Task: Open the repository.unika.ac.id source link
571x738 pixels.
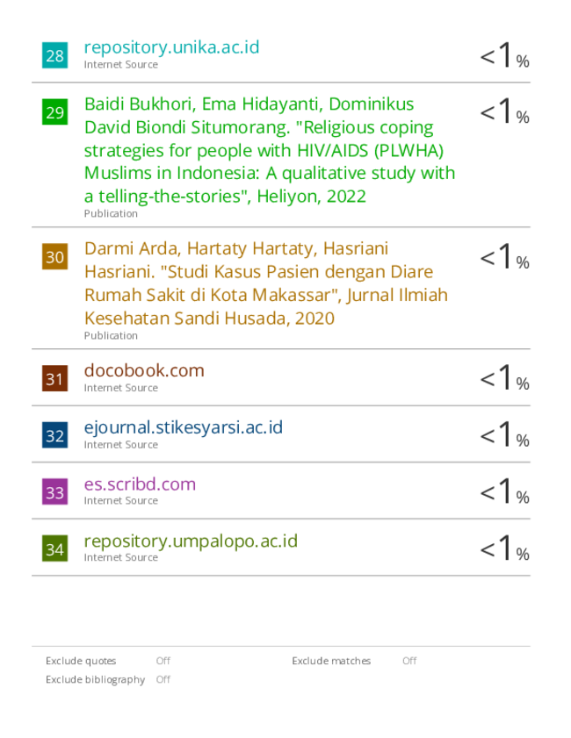Action: (171, 47)
